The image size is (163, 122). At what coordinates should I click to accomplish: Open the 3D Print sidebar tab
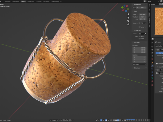149,21
